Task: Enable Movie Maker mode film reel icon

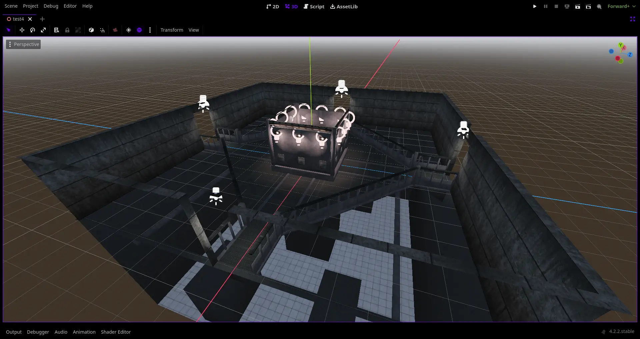Action: pos(599,6)
